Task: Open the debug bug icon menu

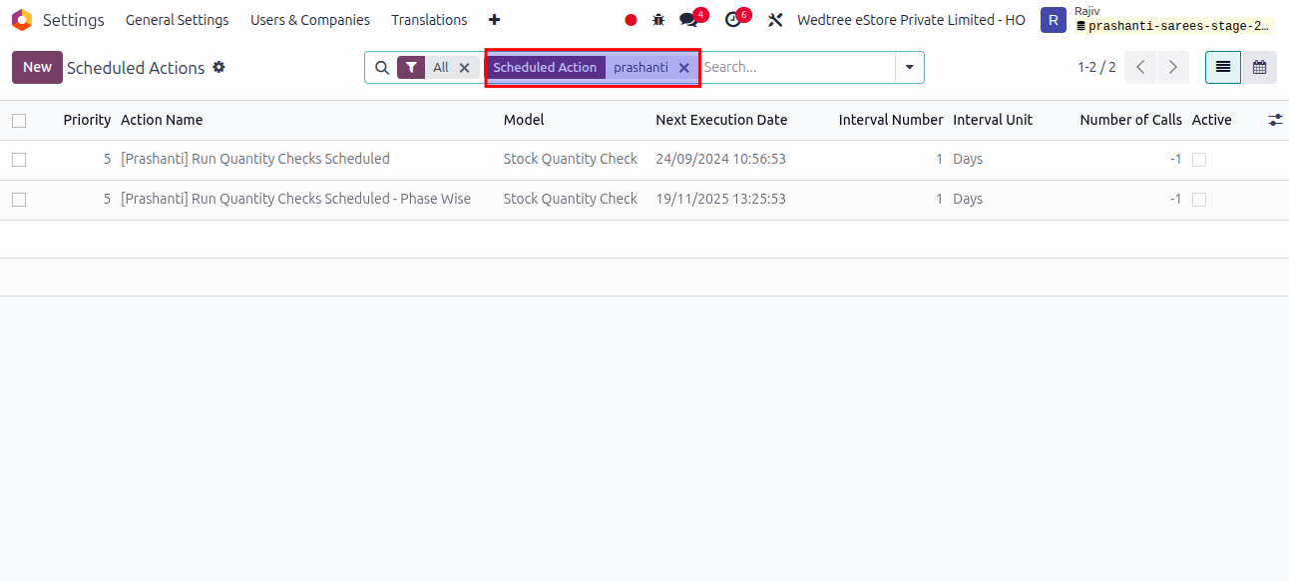Action: (x=658, y=20)
